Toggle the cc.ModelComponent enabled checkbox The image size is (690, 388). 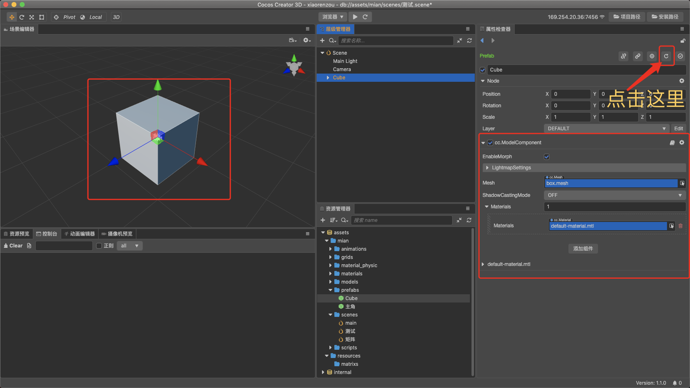[x=490, y=143]
